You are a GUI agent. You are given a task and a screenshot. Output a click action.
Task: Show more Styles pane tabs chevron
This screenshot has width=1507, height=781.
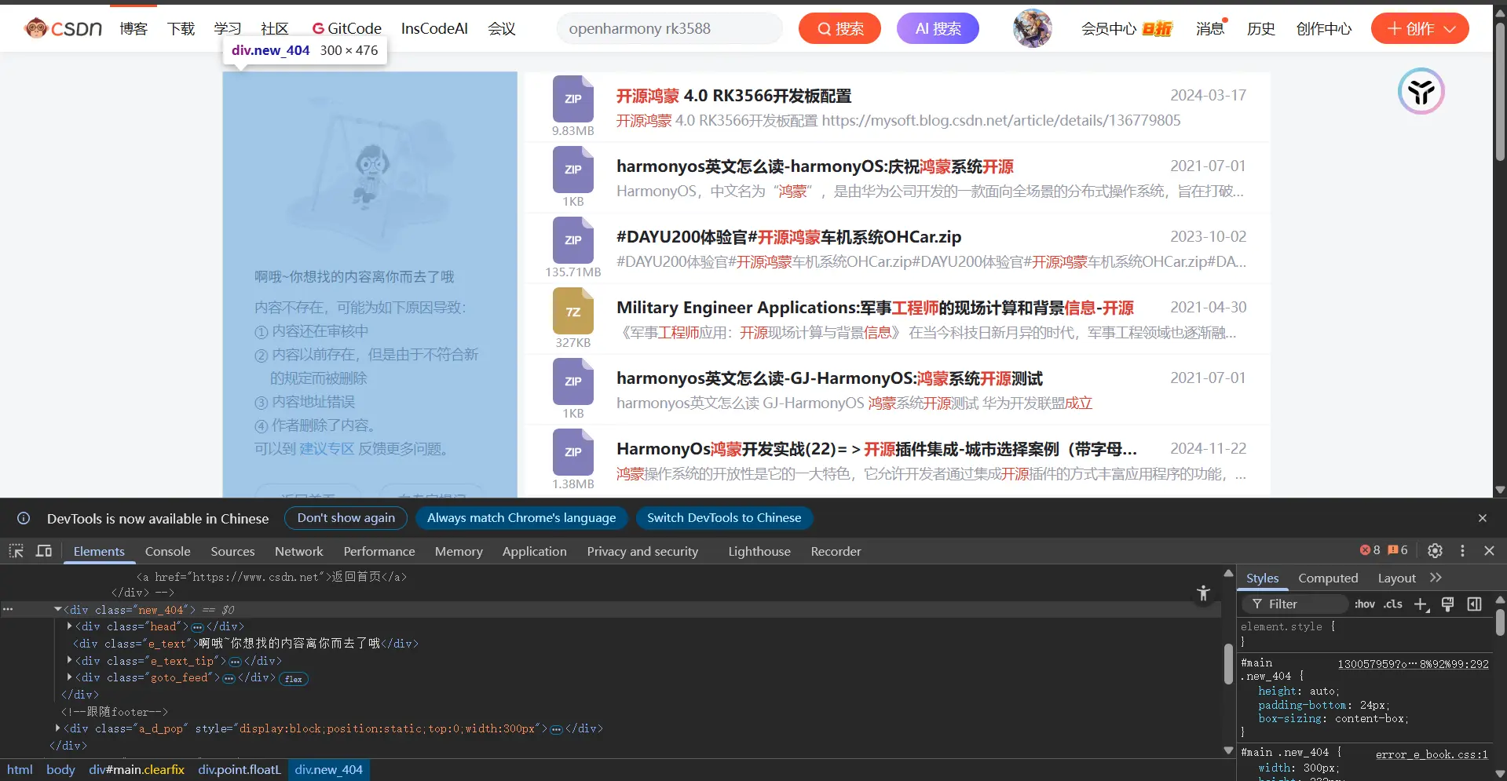[x=1436, y=578]
